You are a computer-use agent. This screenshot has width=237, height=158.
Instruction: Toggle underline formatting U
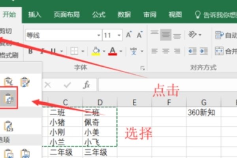pos(53,51)
